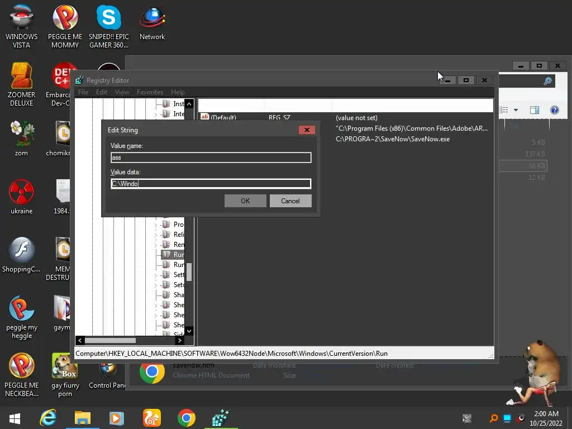Confirm Edit String with OK
Image resolution: width=572 pixels, height=429 pixels.
[245, 201]
